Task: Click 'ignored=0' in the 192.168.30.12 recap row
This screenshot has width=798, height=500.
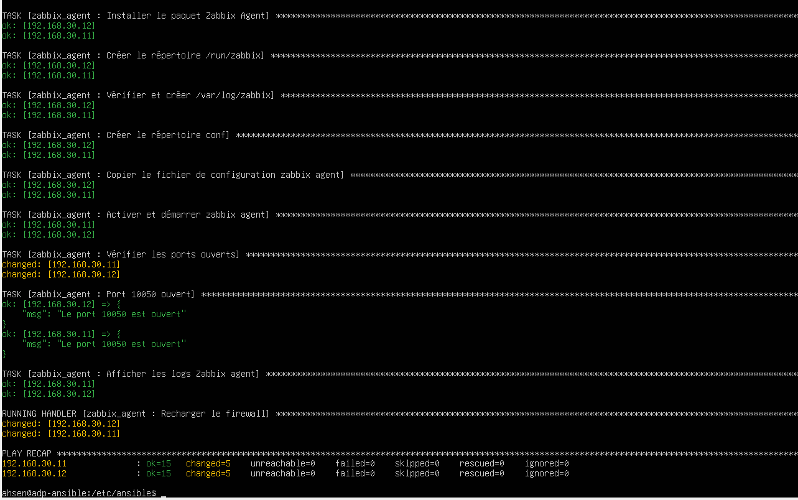Action: pyautogui.click(x=547, y=473)
